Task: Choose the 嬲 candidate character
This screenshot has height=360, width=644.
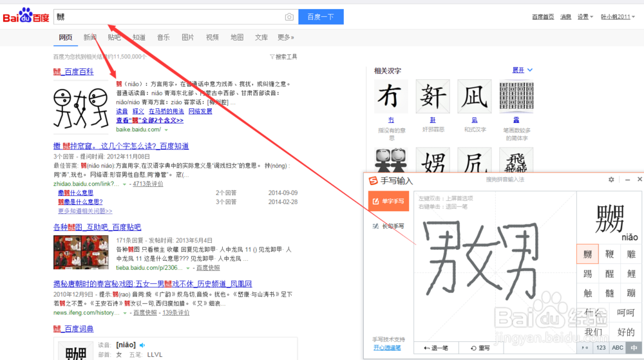Action: tap(587, 254)
